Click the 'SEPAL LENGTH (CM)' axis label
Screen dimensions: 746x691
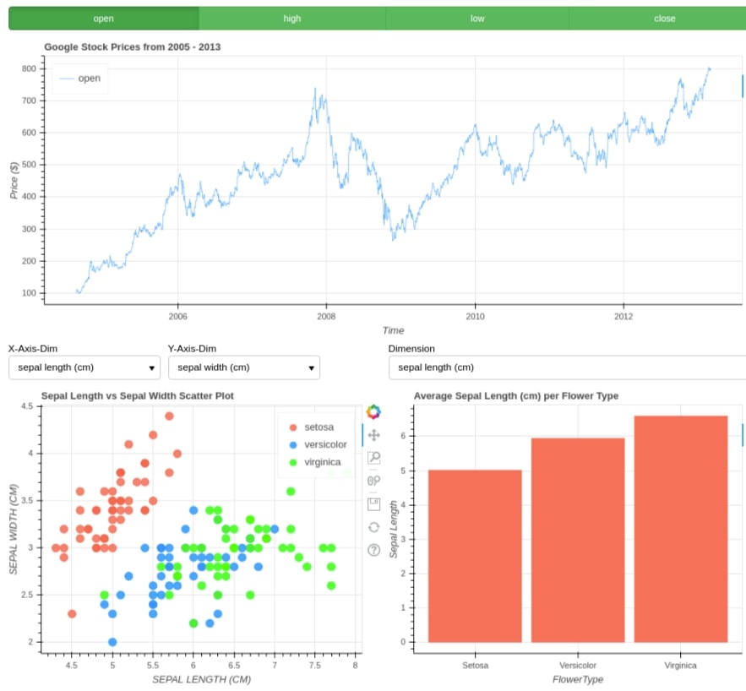point(201,679)
